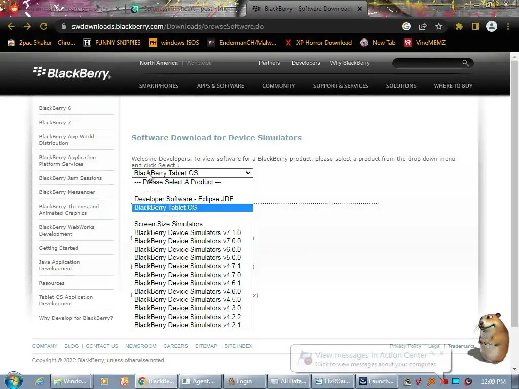Click the BlackBerry site search field
519x389 pixels.
tap(427, 63)
